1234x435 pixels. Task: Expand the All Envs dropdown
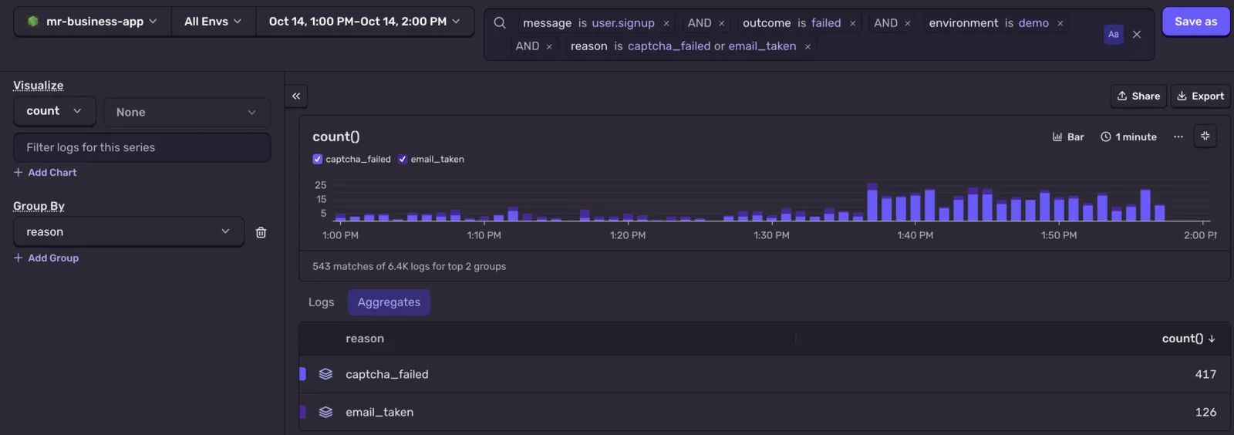click(214, 22)
